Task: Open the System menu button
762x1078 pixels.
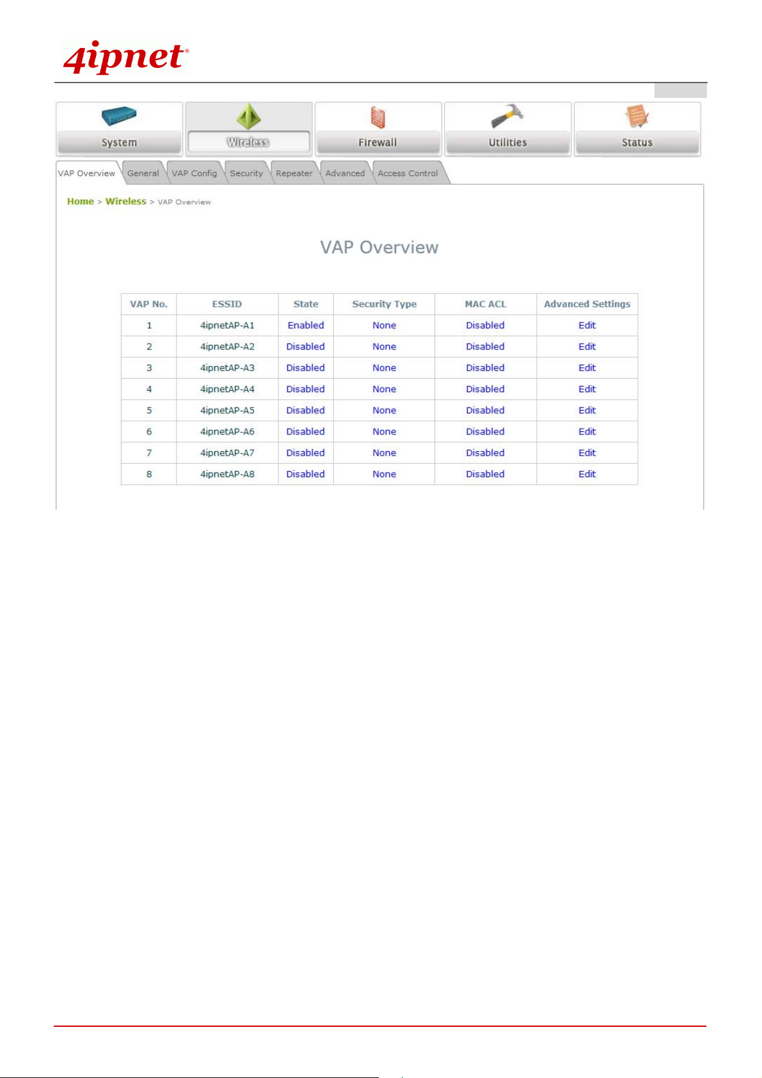Action: point(120,142)
